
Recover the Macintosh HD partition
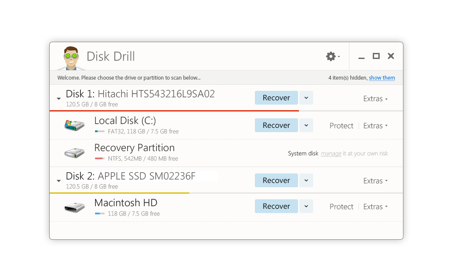276,206
